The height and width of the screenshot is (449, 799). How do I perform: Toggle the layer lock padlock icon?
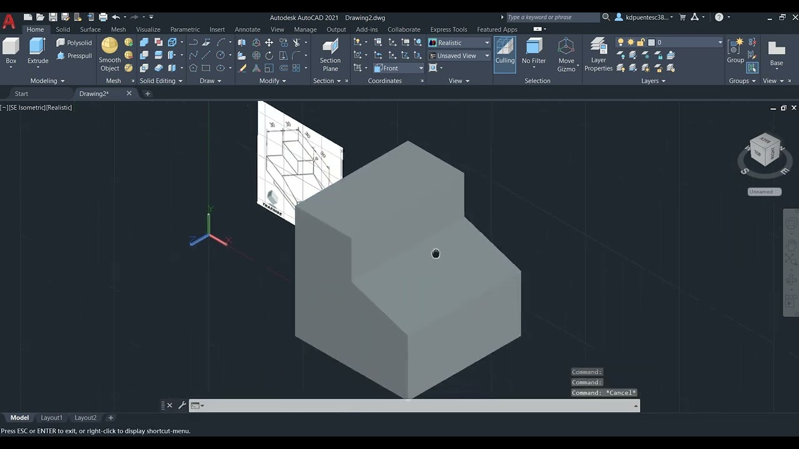pos(640,42)
